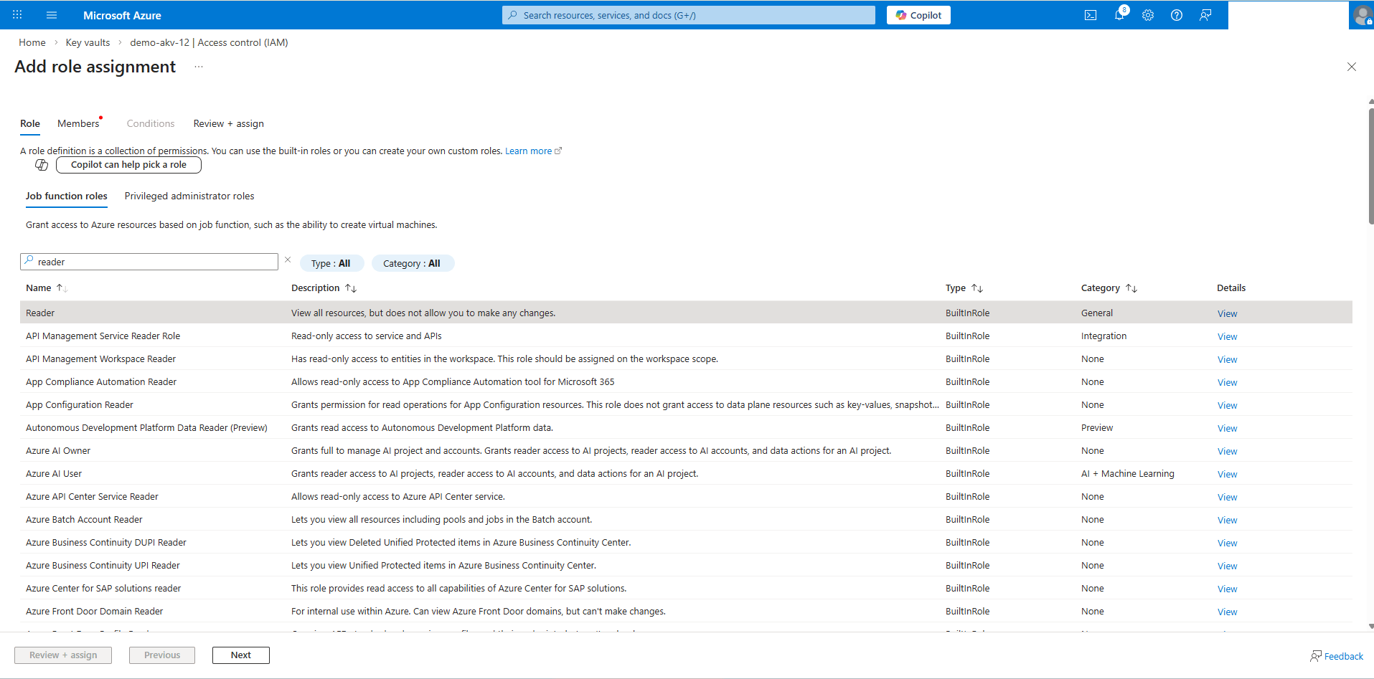Image resolution: width=1374 pixels, height=679 pixels.
Task: Open the notifications bell icon
Action: (x=1120, y=14)
